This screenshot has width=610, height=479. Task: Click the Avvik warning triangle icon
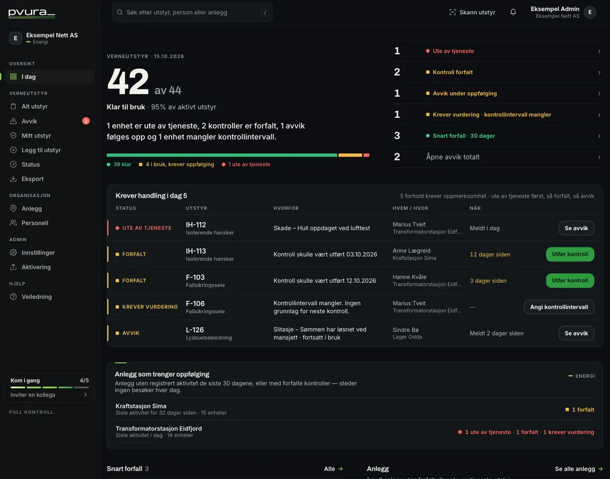tap(13, 121)
